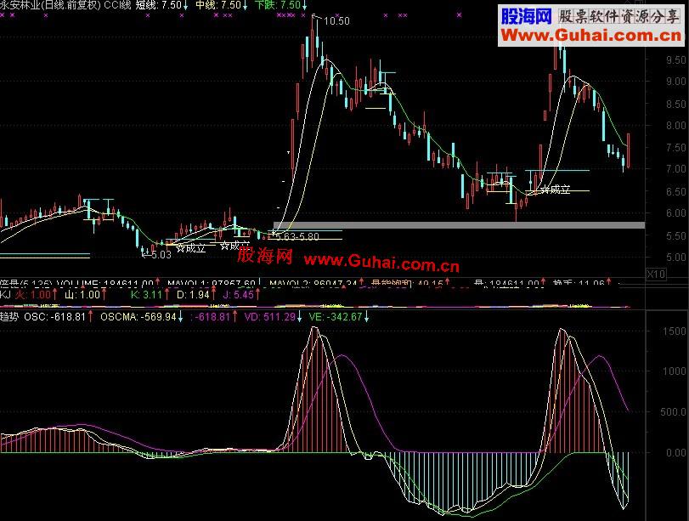689x521 pixels.
Task: Select the CCI线 indicator name in header
Action: [x=117, y=5]
